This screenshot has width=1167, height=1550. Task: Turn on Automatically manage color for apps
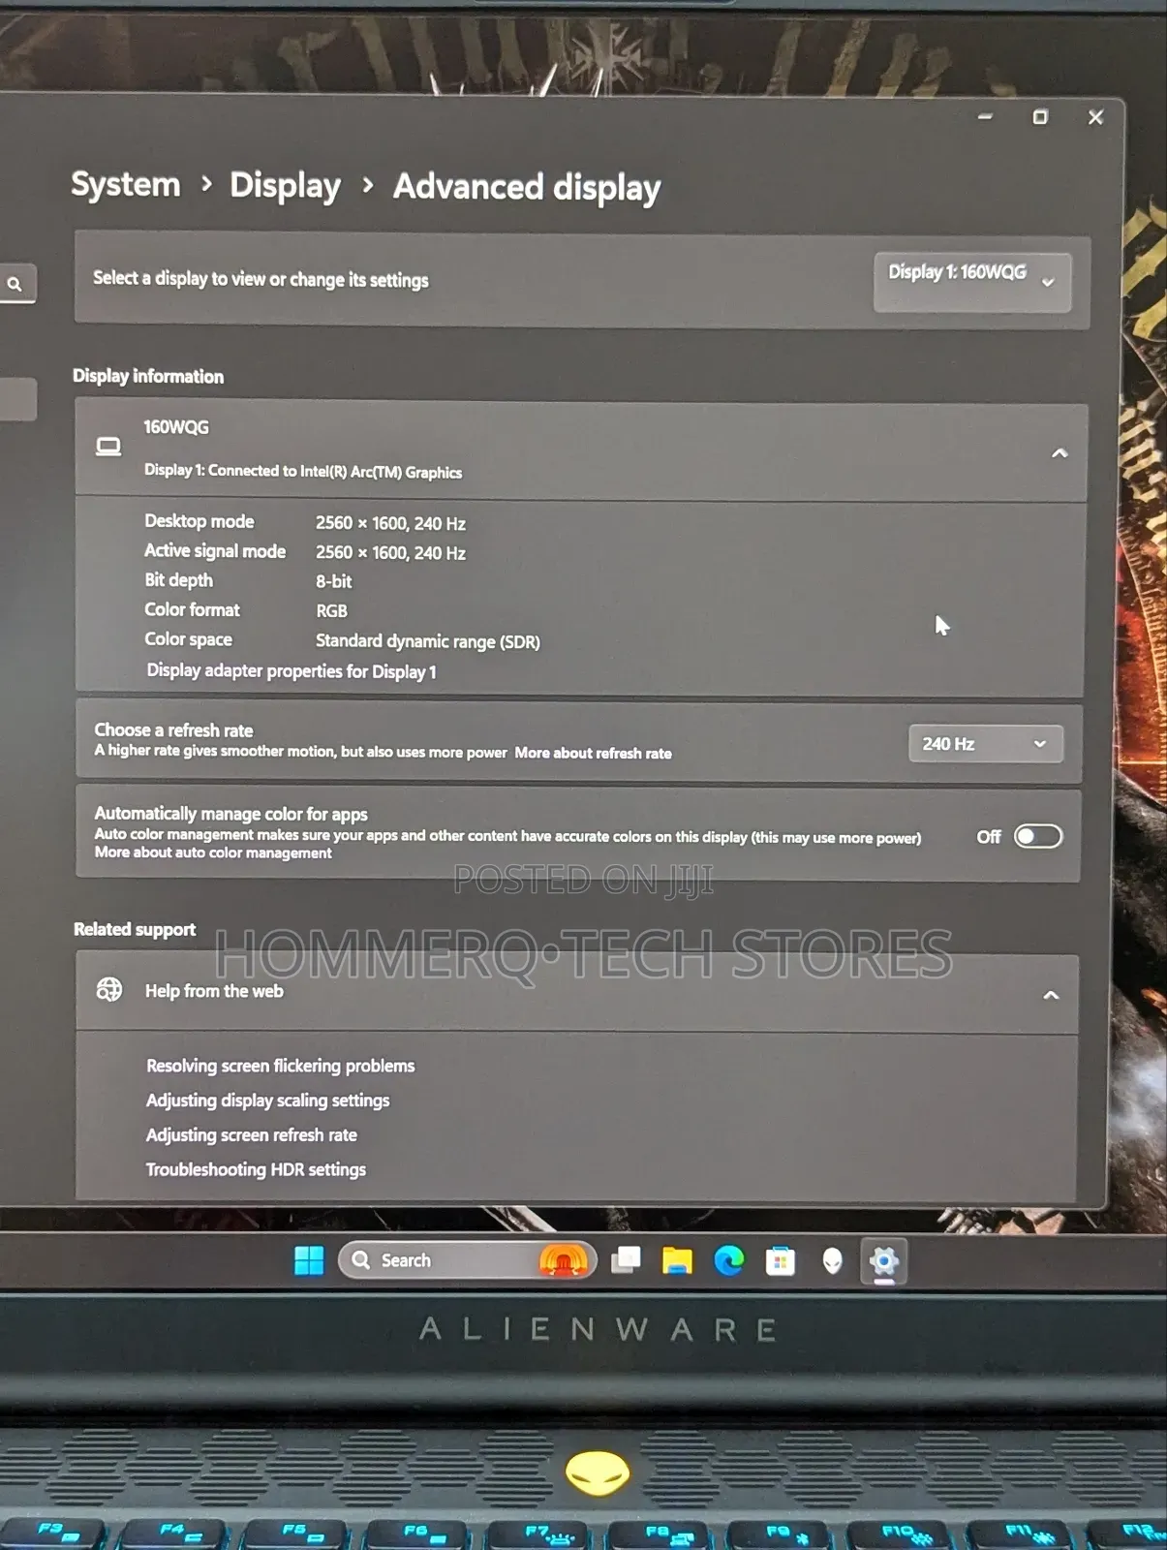[1038, 836]
